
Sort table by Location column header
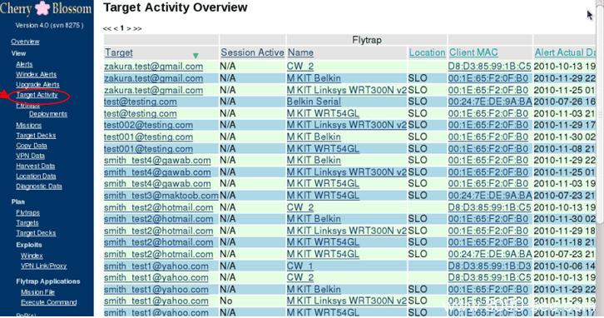427,52
